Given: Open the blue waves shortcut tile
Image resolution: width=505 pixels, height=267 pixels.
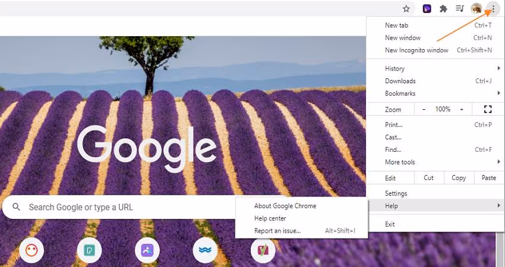Looking at the screenshot, I should pyautogui.click(x=205, y=250).
